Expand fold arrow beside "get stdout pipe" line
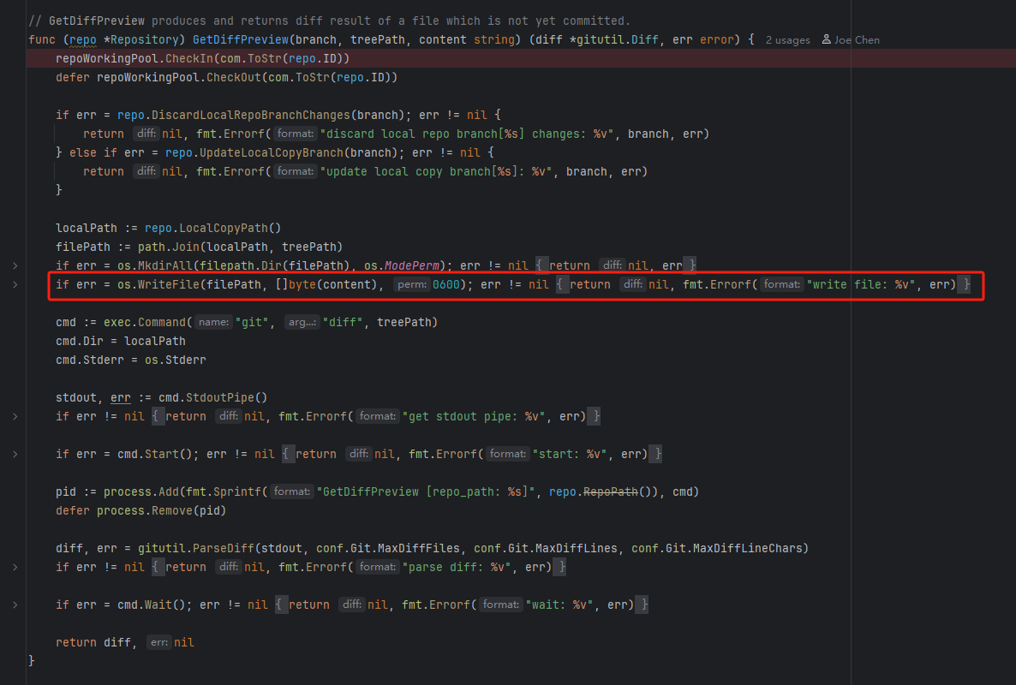 (15, 416)
